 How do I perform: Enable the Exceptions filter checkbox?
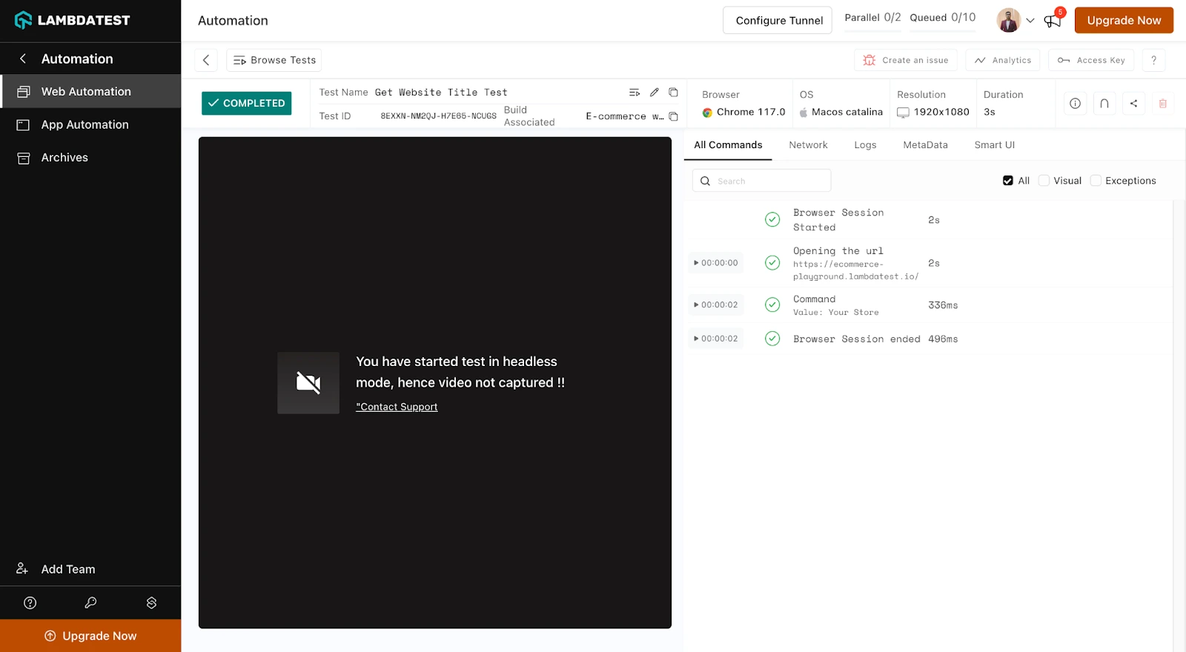pos(1096,181)
